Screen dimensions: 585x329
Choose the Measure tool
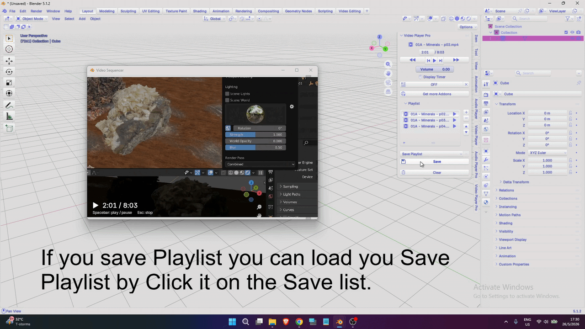(x=9, y=117)
